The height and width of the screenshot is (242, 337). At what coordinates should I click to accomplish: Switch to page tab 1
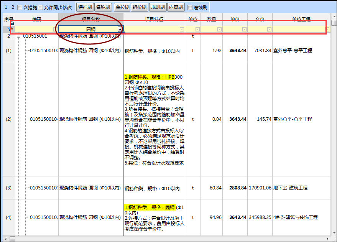pos(5,7)
